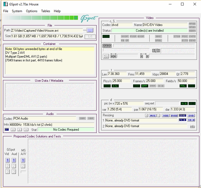Screen dimensions: 201x188
Task: Open the Options menu
Action: 32,11
